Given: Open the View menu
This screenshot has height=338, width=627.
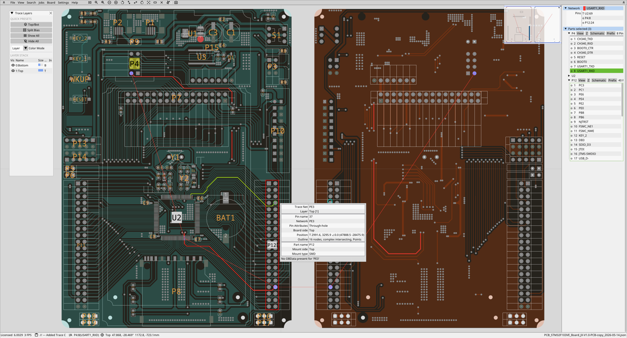Looking at the screenshot, I should pos(21,3).
